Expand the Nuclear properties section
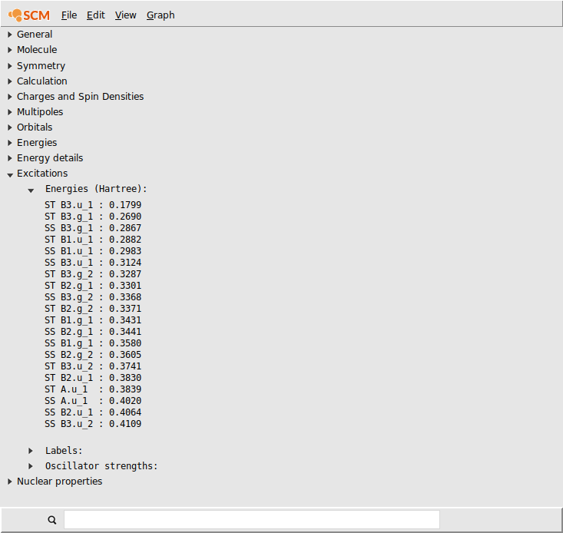 (10, 482)
